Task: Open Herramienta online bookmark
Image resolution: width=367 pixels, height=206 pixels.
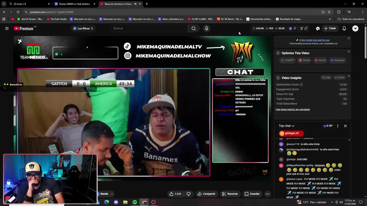Action: click(259, 19)
